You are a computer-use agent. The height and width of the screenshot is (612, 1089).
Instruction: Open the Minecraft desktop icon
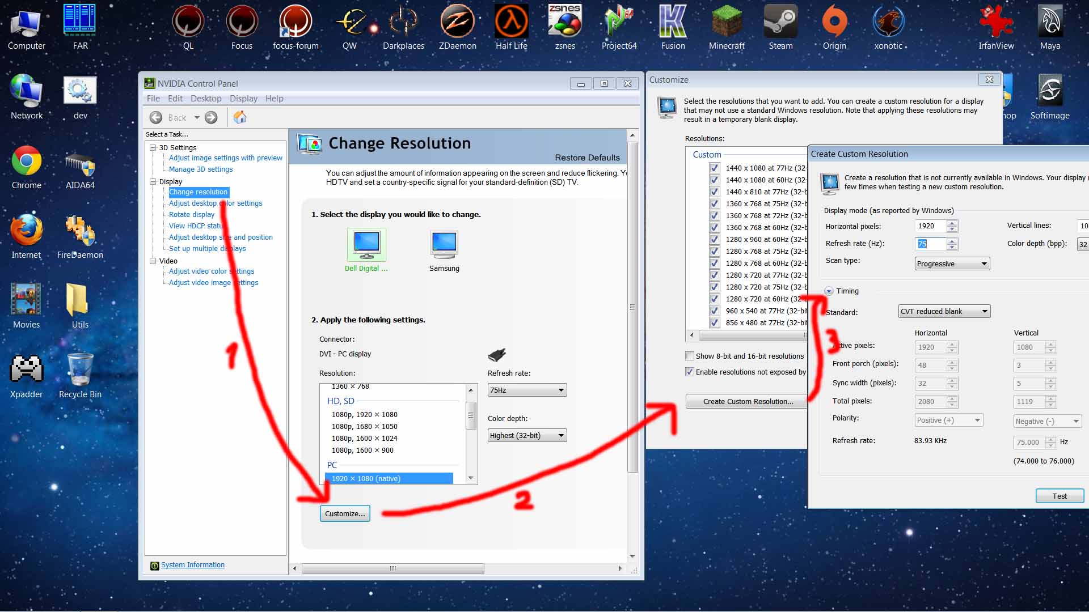point(727,23)
